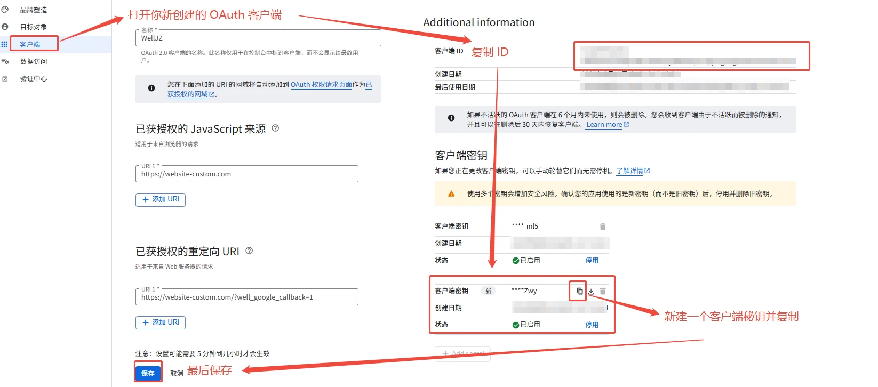The width and height of the screenshot is (878, 387).
Task: Focus the 名称 field containing WellJZ
Action: (x=258, y=38)
